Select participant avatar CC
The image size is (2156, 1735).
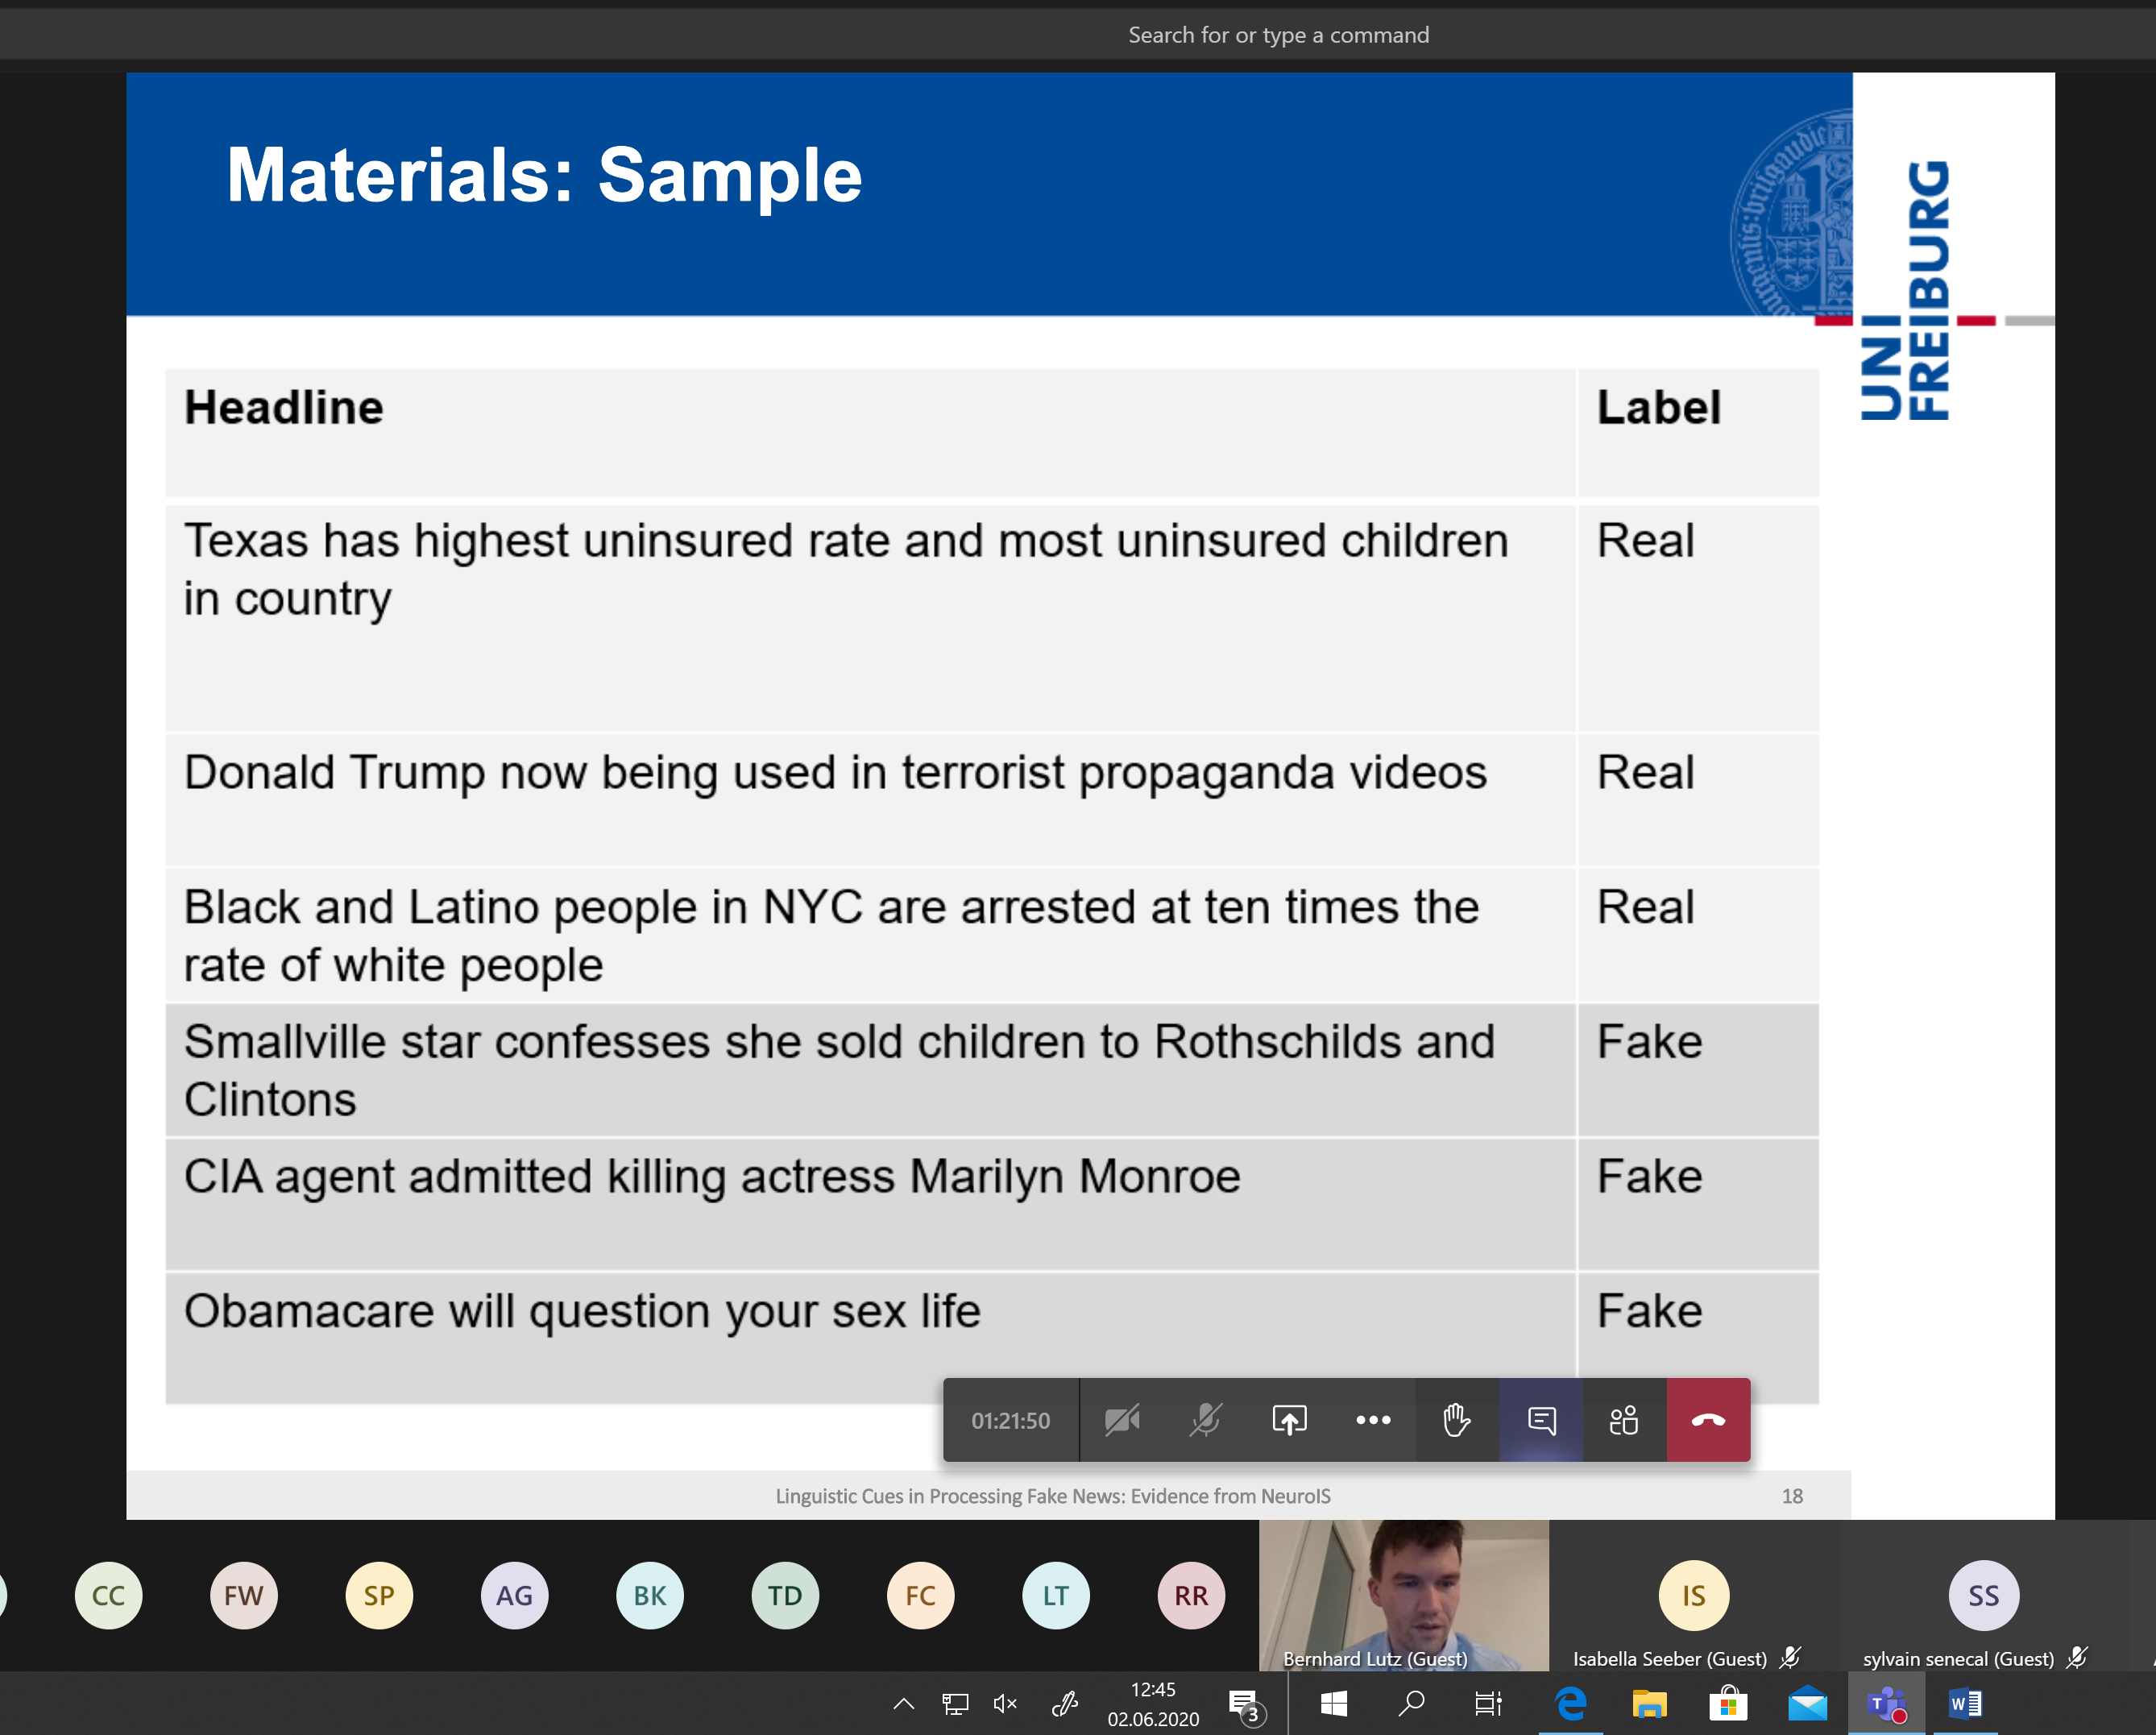click(108, 1595)
